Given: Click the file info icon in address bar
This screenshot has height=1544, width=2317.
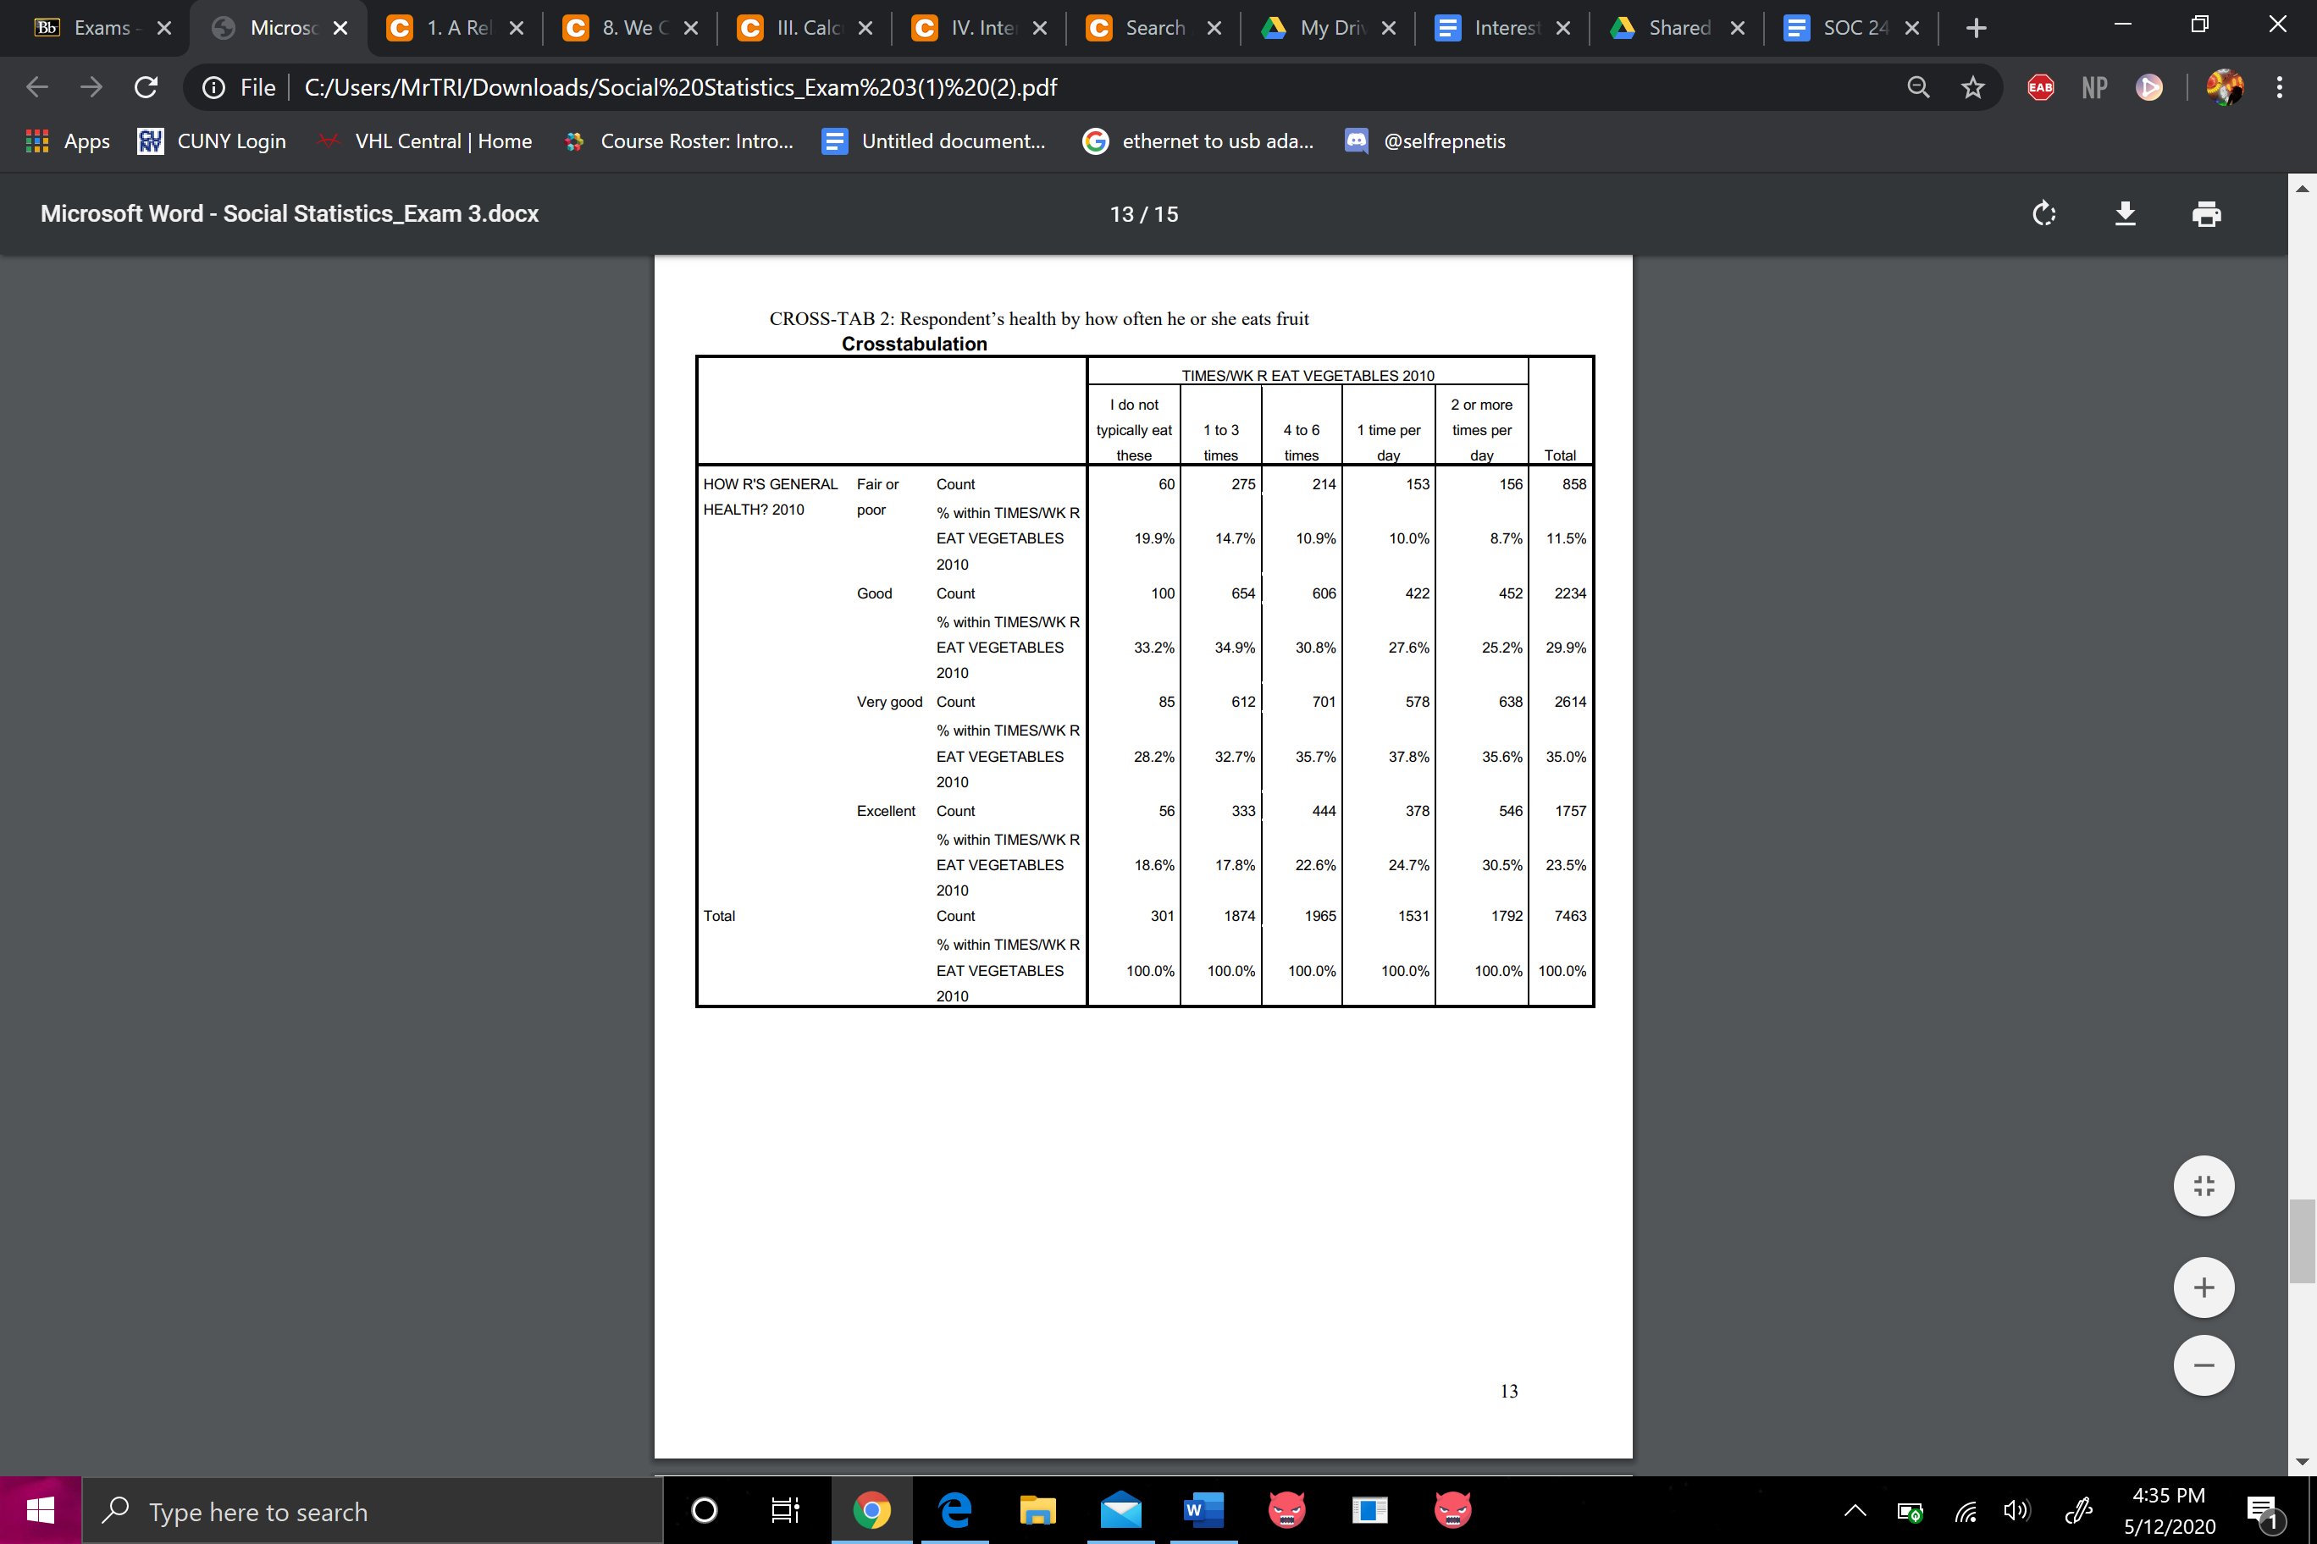Looking at the screenshot, I should 213,86.
